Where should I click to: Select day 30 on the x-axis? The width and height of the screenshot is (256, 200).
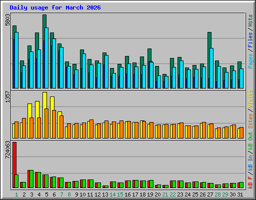click(232, 194)
